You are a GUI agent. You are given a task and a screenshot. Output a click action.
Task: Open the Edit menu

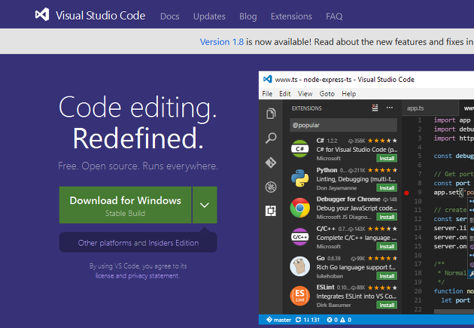(284, 94)
